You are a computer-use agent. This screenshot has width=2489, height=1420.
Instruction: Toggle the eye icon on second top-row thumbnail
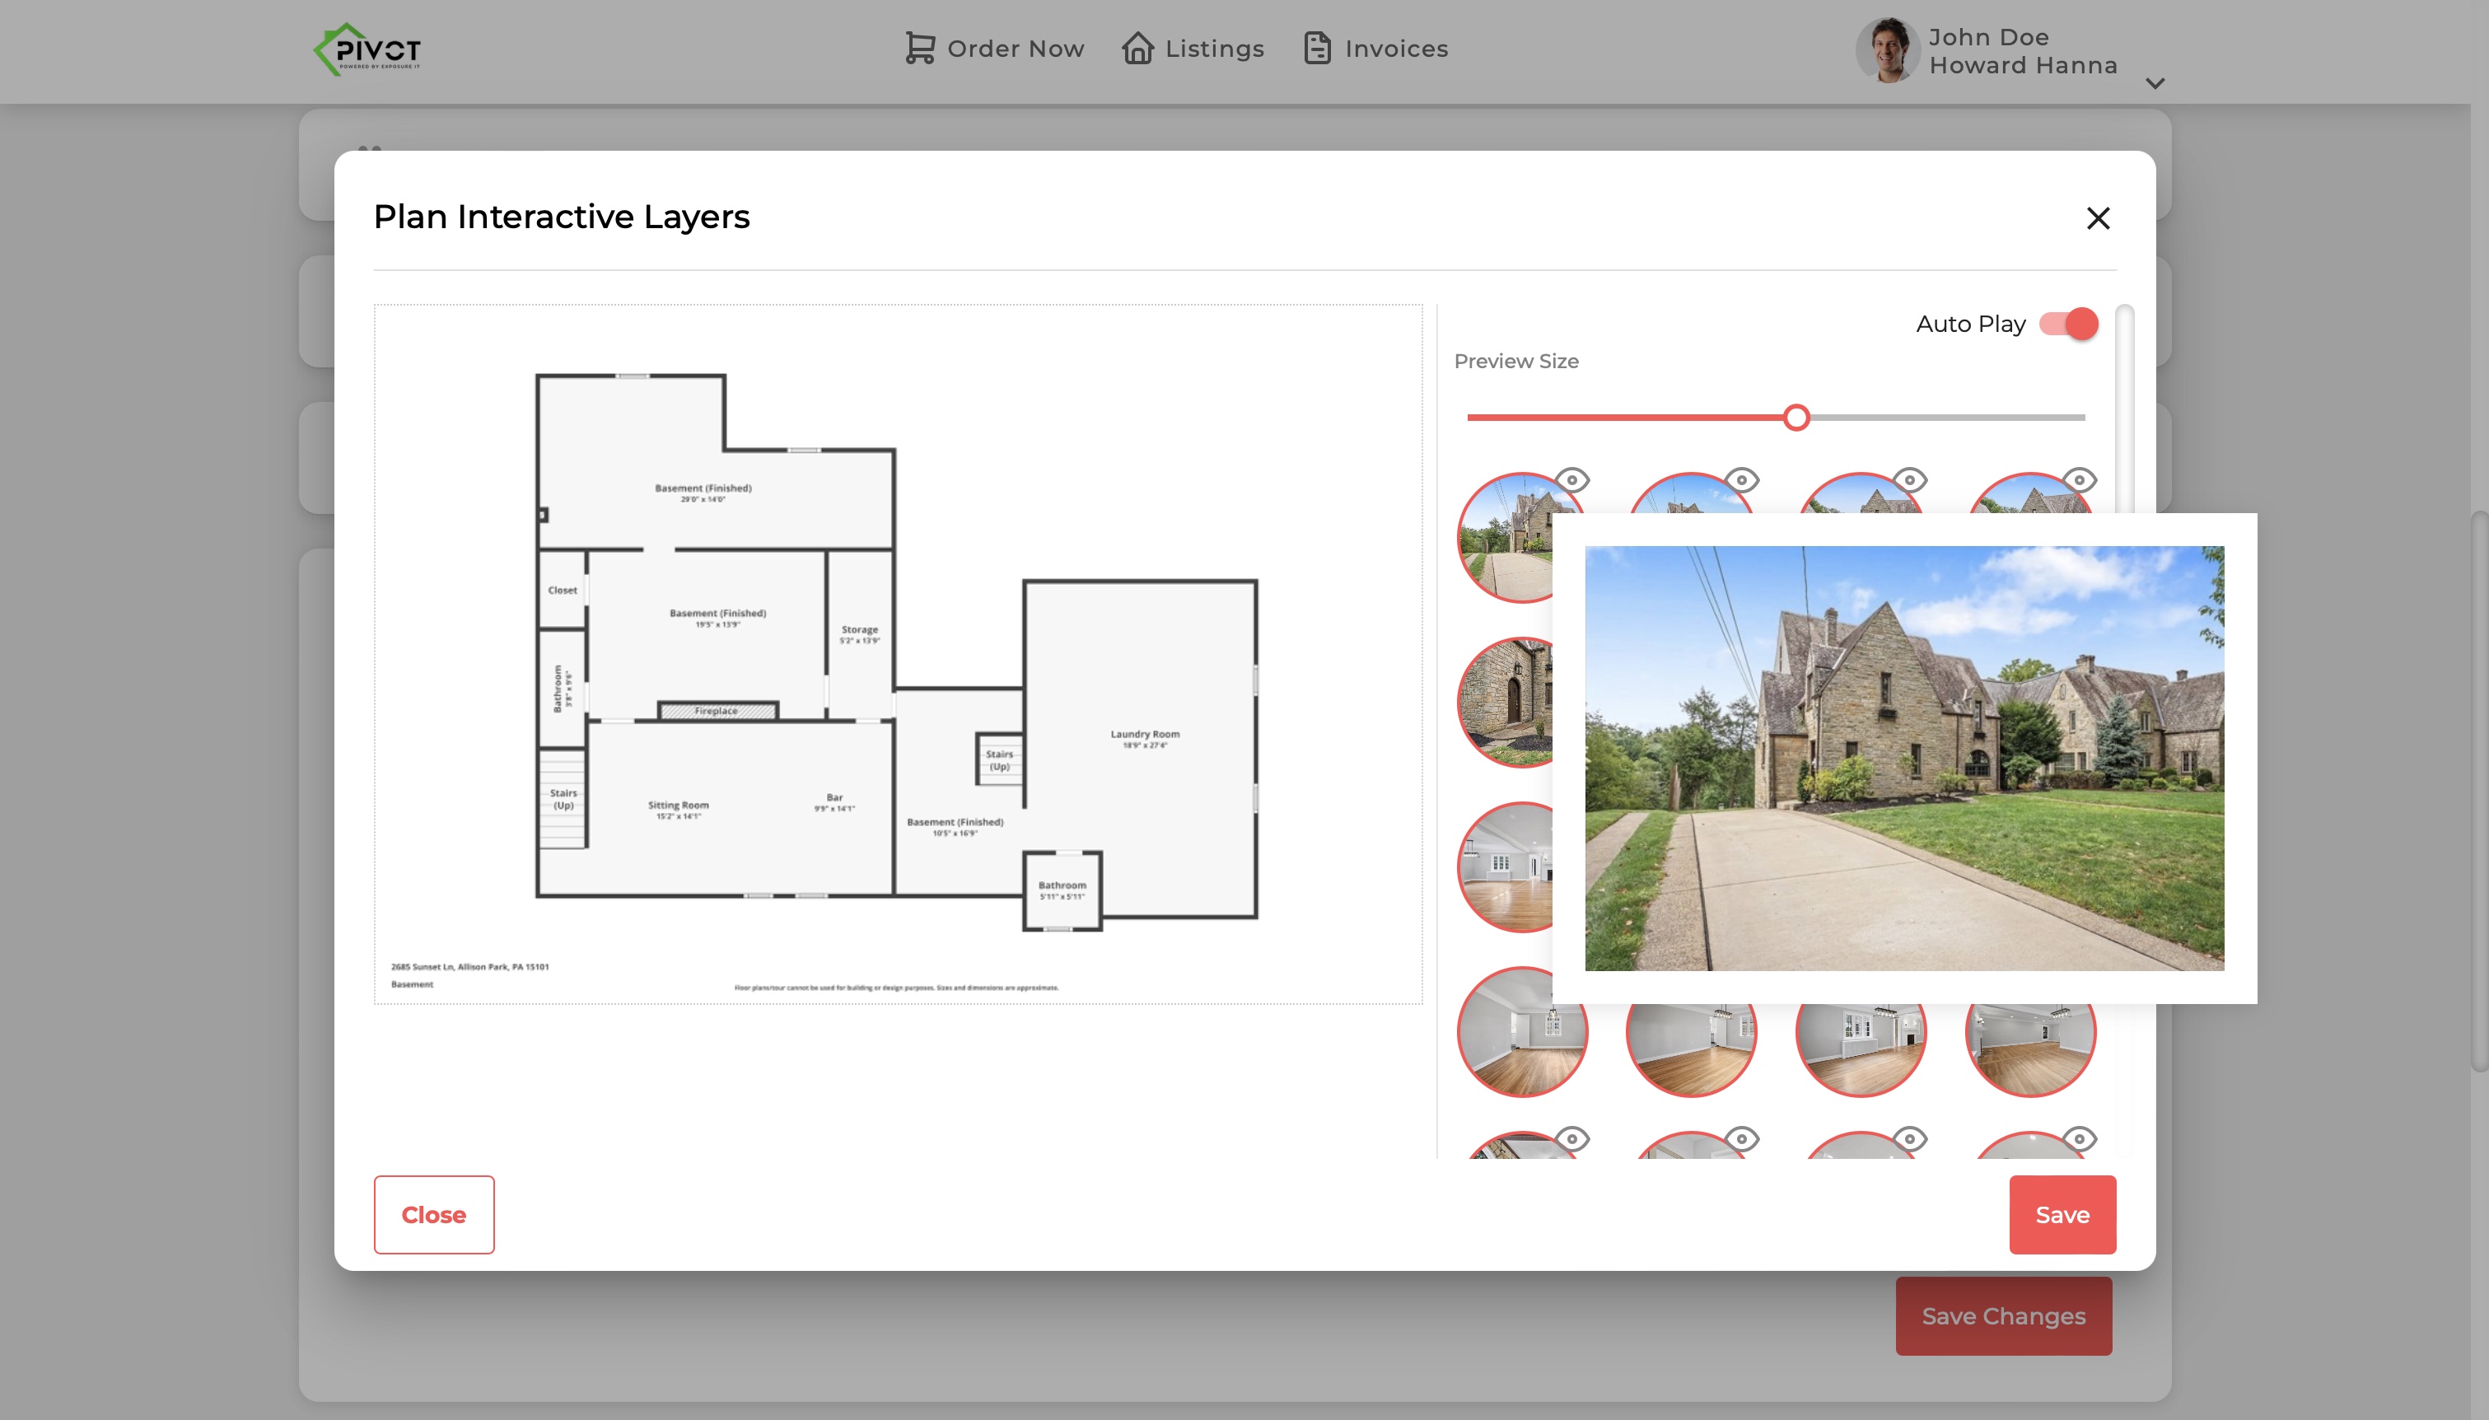point(1742,480)
